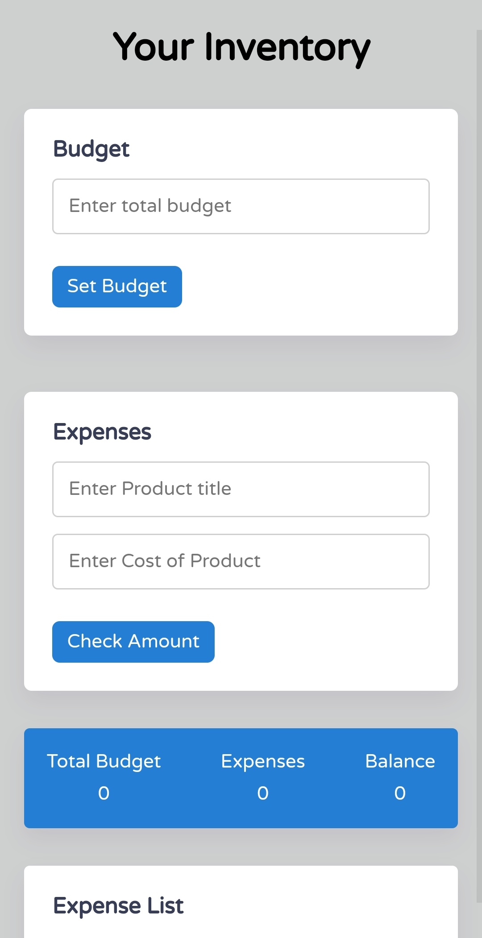The height and width of the screenshot is (938, 482).
Task: Click the Balance label
Action: 400,762
